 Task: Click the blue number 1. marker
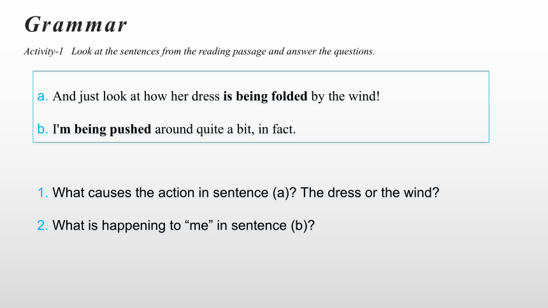(42, 193)
